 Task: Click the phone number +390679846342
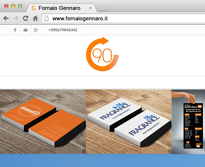(x=63, y=30)
